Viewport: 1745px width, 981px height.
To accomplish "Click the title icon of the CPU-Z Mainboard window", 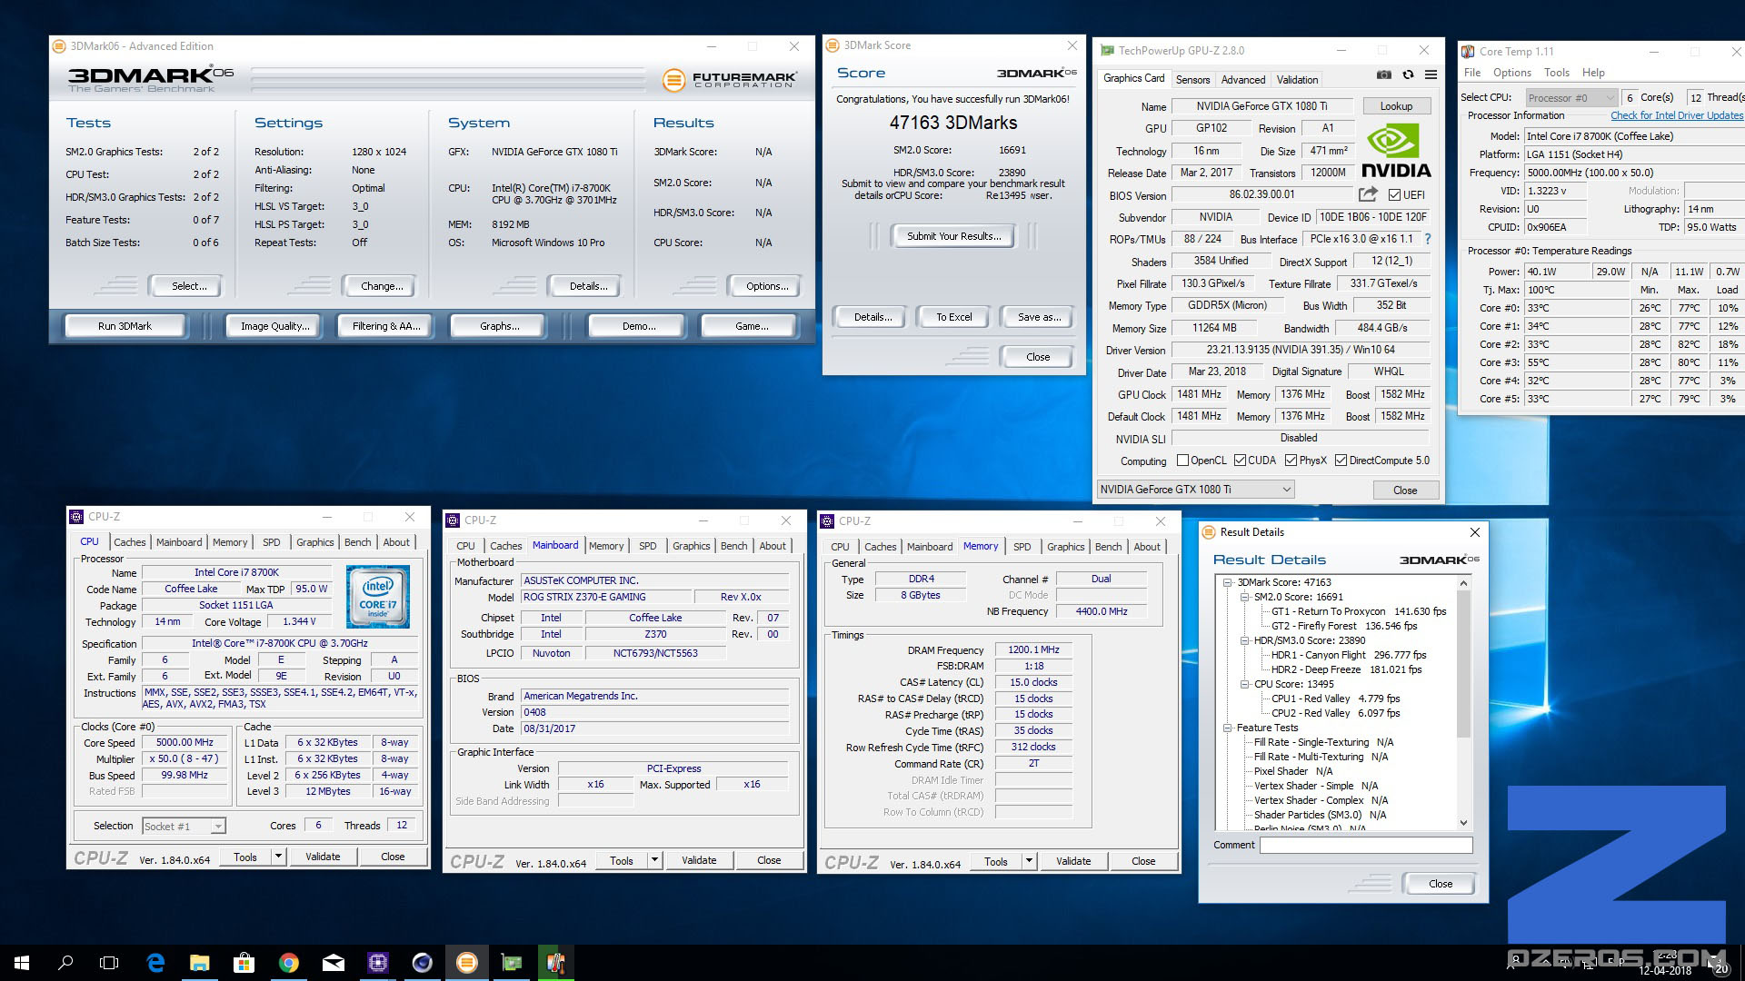I will point(453,520).
